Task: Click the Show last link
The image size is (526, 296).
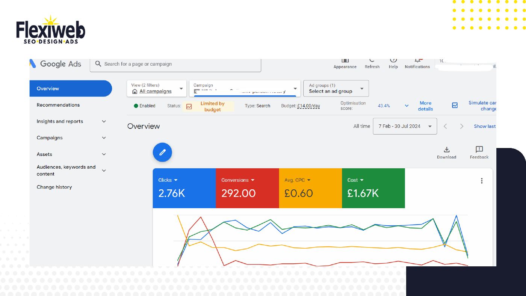Action: [485, 126]
